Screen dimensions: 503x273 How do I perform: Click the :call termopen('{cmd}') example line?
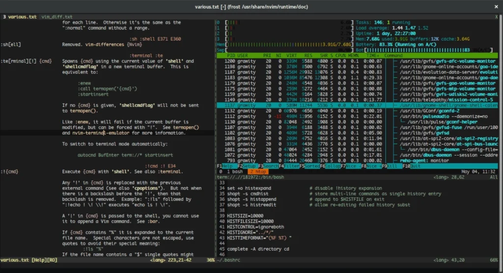tap(107, 88)
